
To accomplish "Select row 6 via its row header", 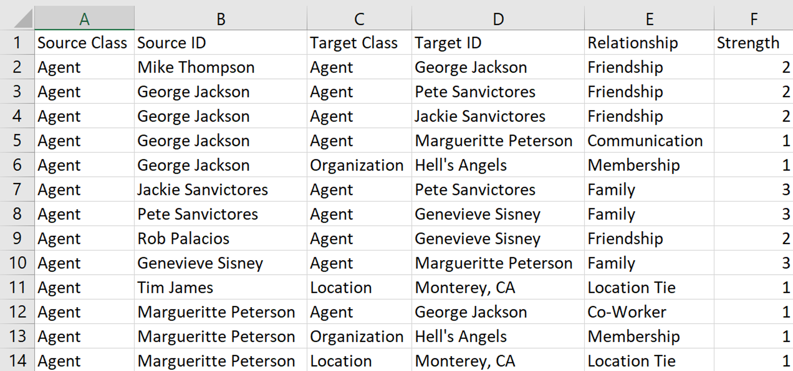I will tap(17, 165).
